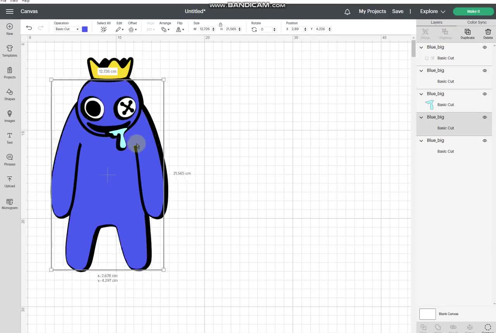Click the Width size input field
This screenshot has height=333, width=496.
coord(205,29)
